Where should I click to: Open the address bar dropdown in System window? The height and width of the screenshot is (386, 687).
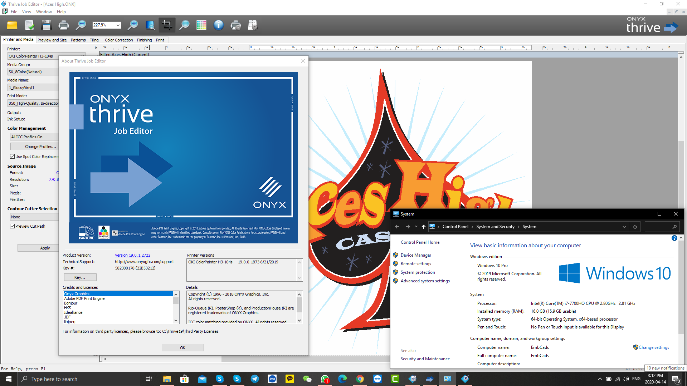click(x=624, y=226)
